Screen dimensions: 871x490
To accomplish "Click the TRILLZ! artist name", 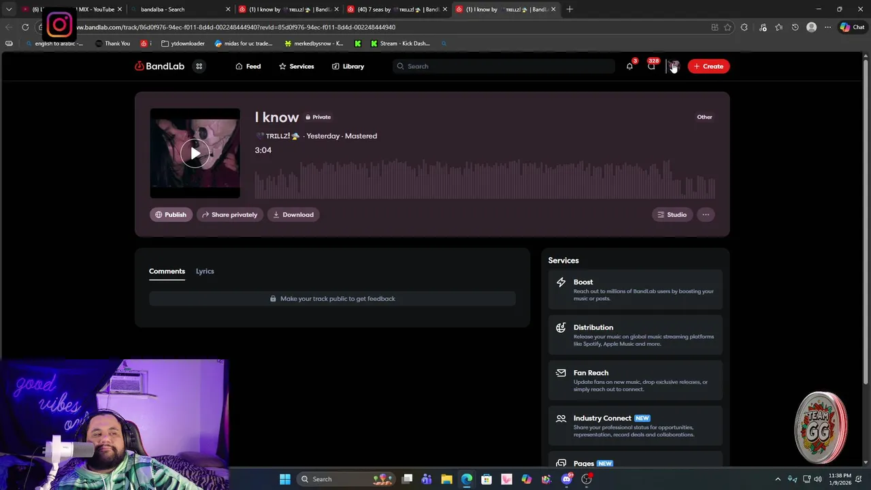I will pos(277,136).
